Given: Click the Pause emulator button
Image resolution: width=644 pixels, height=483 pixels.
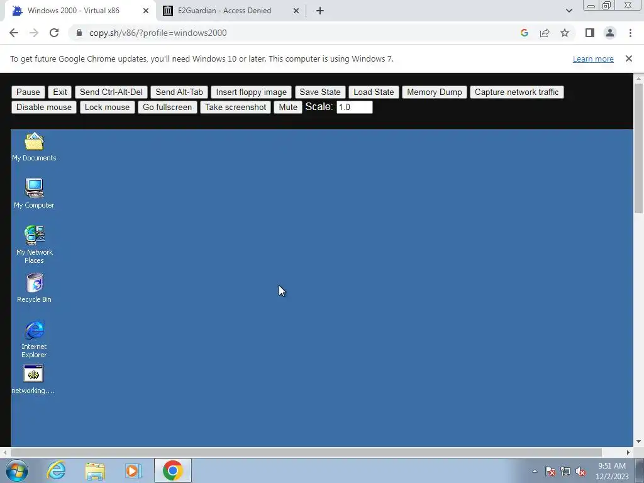Looking at the screenshot, I should (28, 92).
